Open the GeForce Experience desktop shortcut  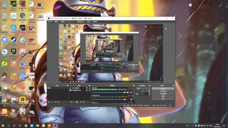13,6
